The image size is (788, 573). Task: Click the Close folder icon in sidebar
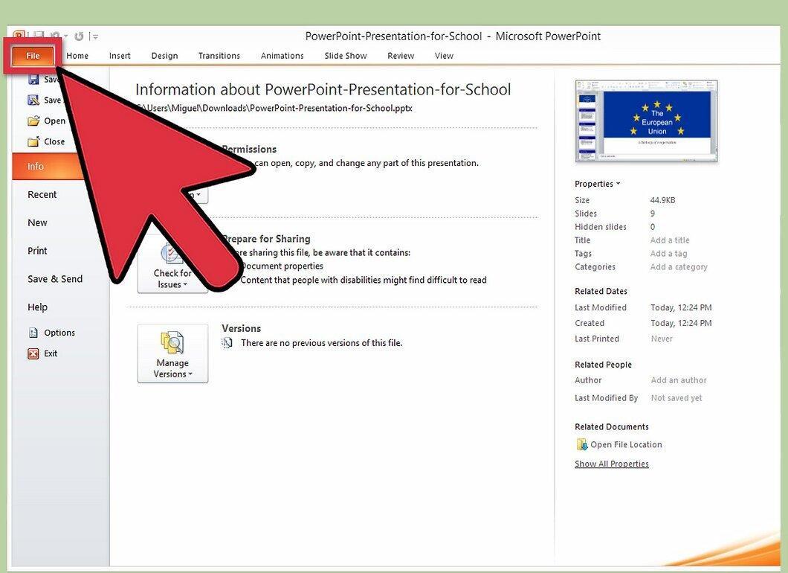click(33, 141)
